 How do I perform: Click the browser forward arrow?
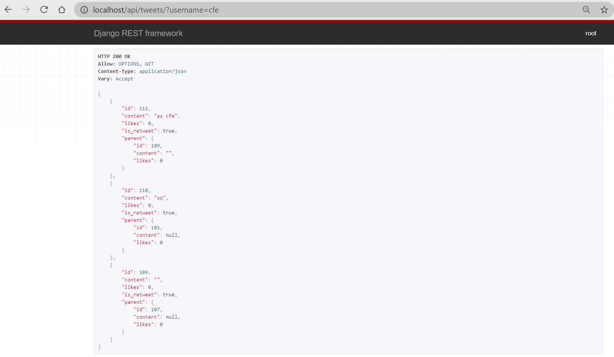pyautogui.click(x=26, y=10)
